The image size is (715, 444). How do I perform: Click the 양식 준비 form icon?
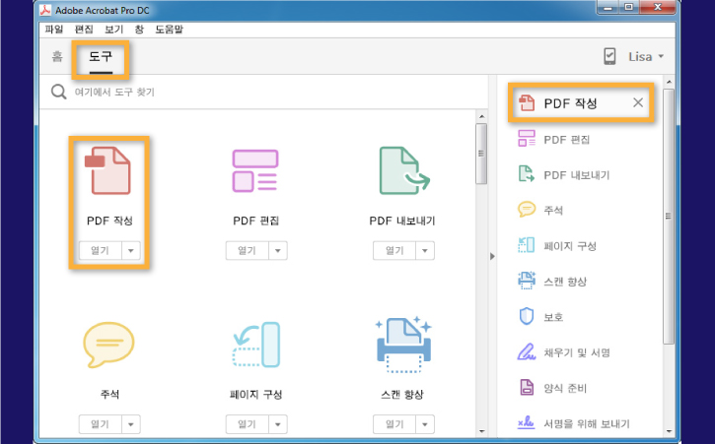pos(527,387)
